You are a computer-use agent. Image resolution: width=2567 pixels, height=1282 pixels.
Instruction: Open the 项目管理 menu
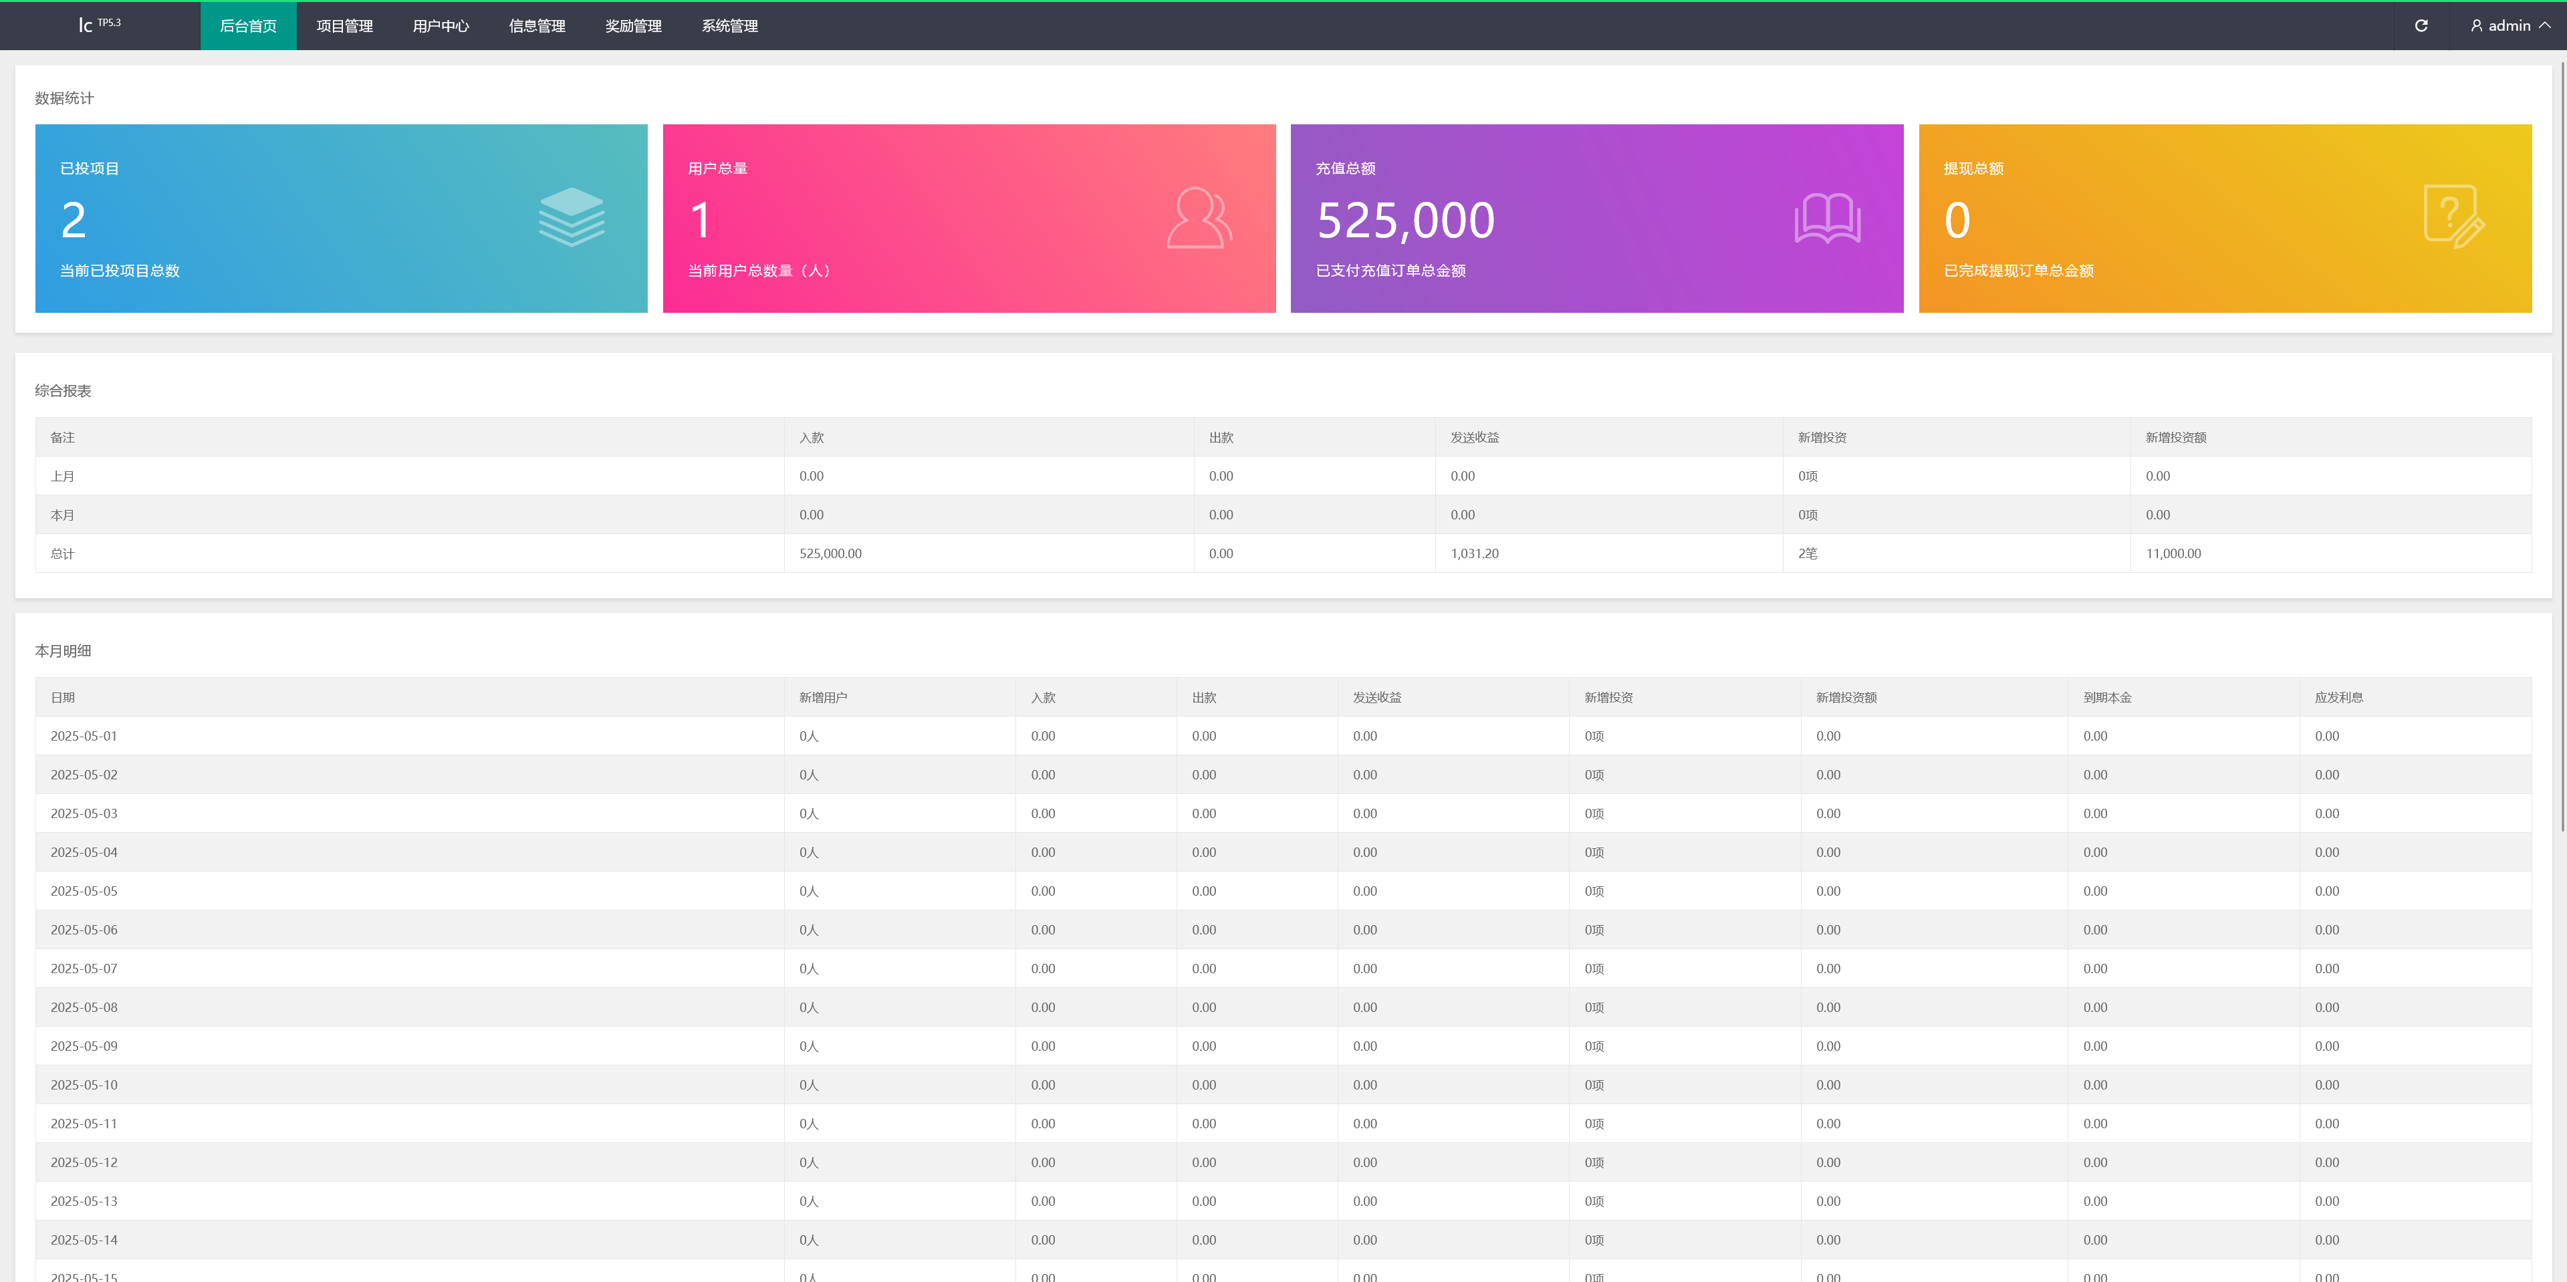[344, 26]
